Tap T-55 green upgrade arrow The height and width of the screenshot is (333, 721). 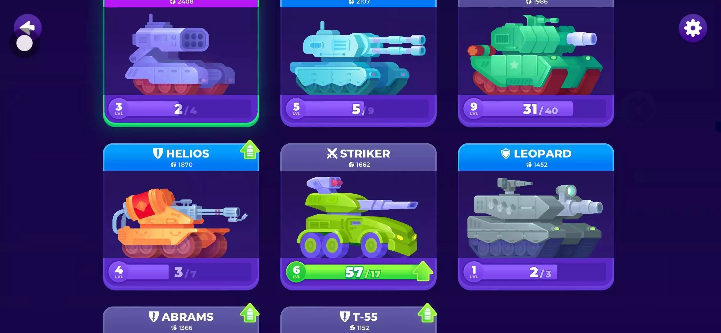click(x=427, y=313)
